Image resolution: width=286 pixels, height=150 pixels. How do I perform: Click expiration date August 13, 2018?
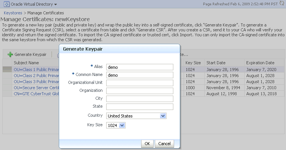point(261,94)
